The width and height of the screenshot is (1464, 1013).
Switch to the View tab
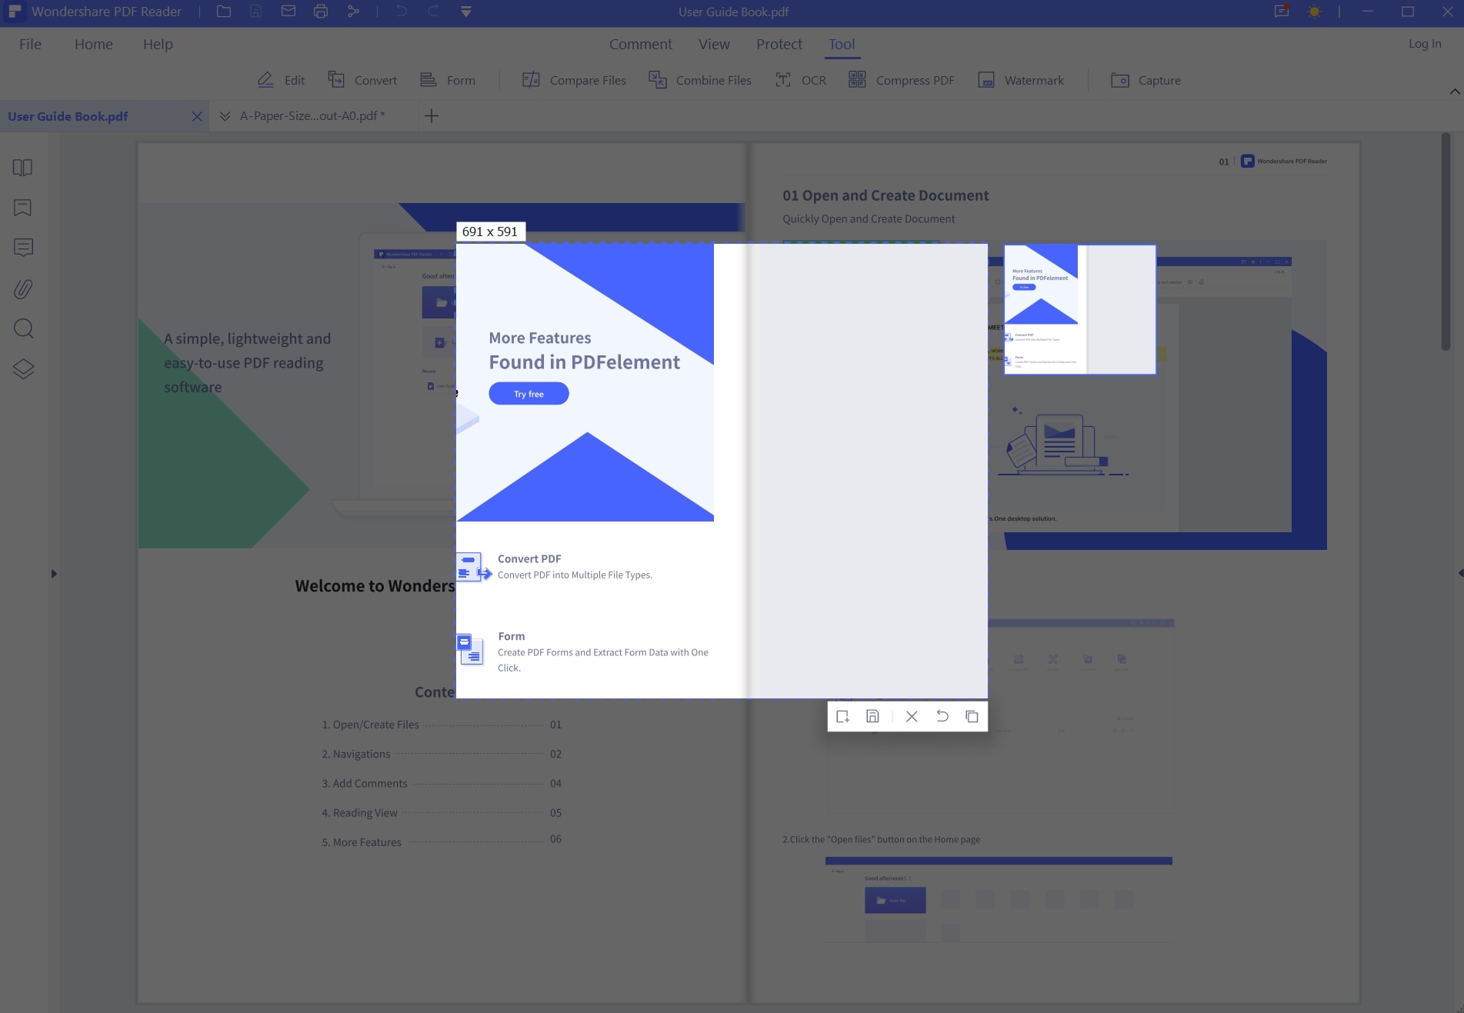click(714, 44)
